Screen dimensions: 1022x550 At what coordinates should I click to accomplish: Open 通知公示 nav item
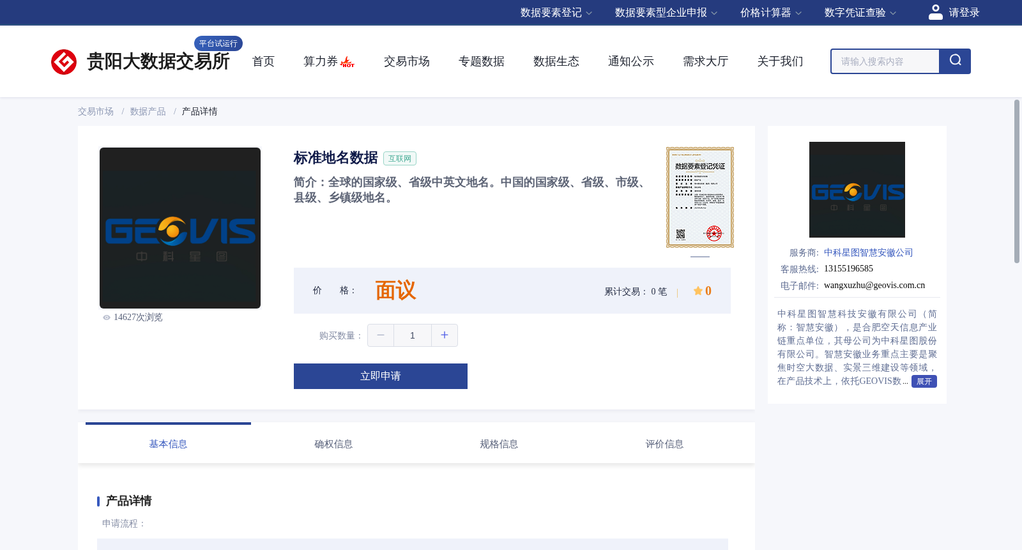[631, 61]
